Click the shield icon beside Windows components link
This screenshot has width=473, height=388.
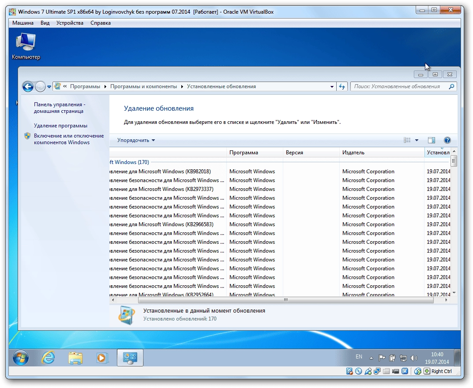(27, 136)
